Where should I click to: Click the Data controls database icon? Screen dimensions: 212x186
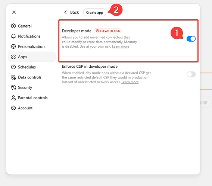click(13, 77)
